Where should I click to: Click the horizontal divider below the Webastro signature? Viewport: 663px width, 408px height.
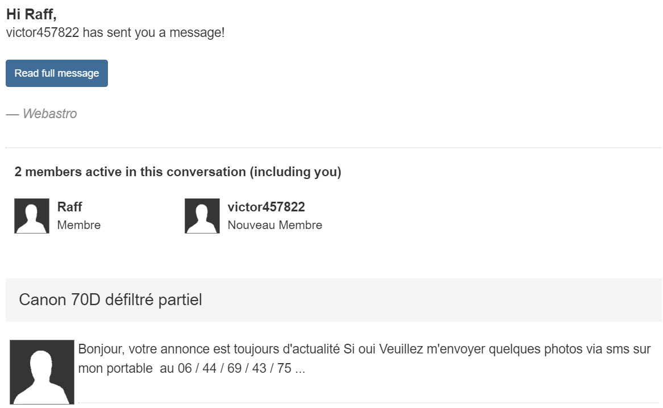pos(333,148)
